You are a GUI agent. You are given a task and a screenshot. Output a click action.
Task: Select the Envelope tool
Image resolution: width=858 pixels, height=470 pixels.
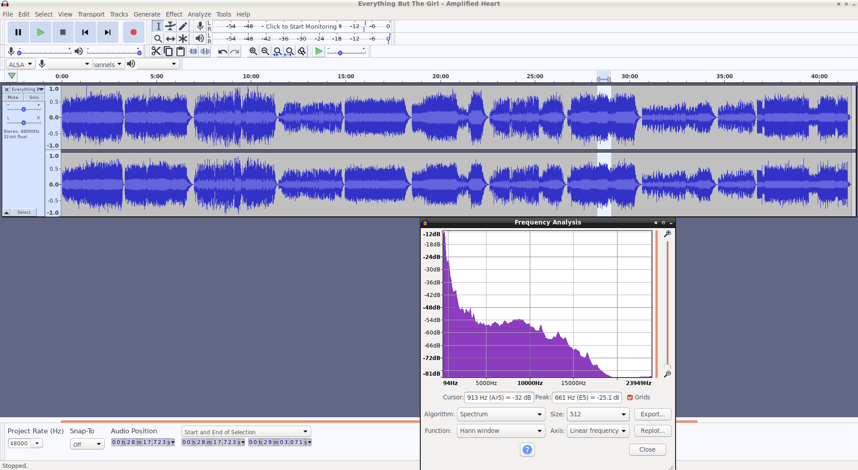pos(170,26)
